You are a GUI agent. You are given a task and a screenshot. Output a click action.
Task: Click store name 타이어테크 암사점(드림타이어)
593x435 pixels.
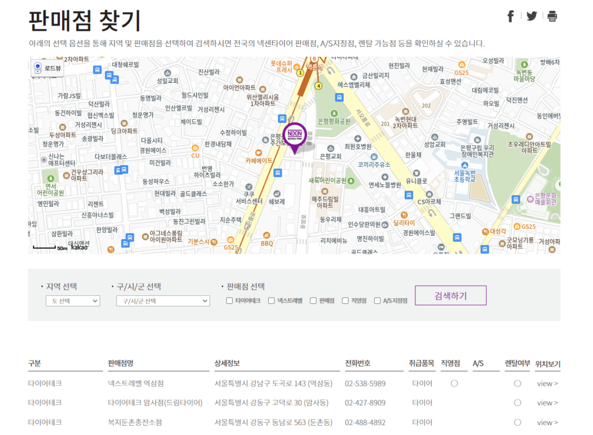pyautogui.click(x=155, y=403)
